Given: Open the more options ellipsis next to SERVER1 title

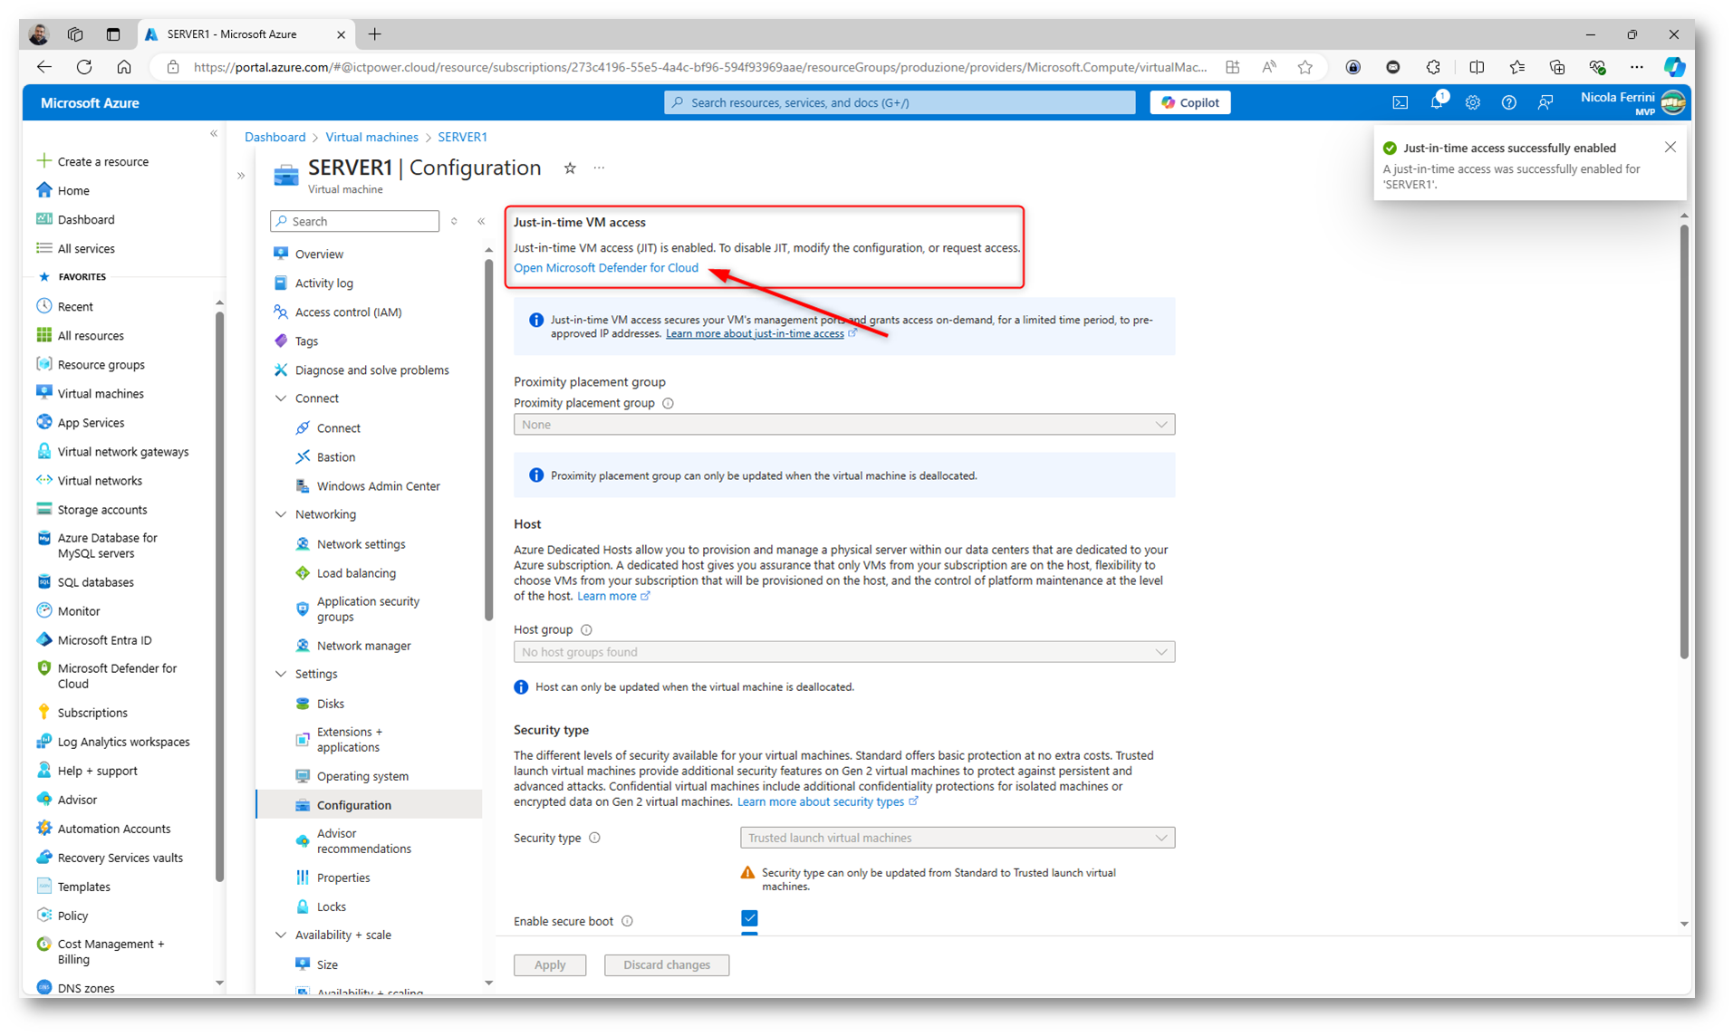Looking at the screenshot, I should 599,168.
